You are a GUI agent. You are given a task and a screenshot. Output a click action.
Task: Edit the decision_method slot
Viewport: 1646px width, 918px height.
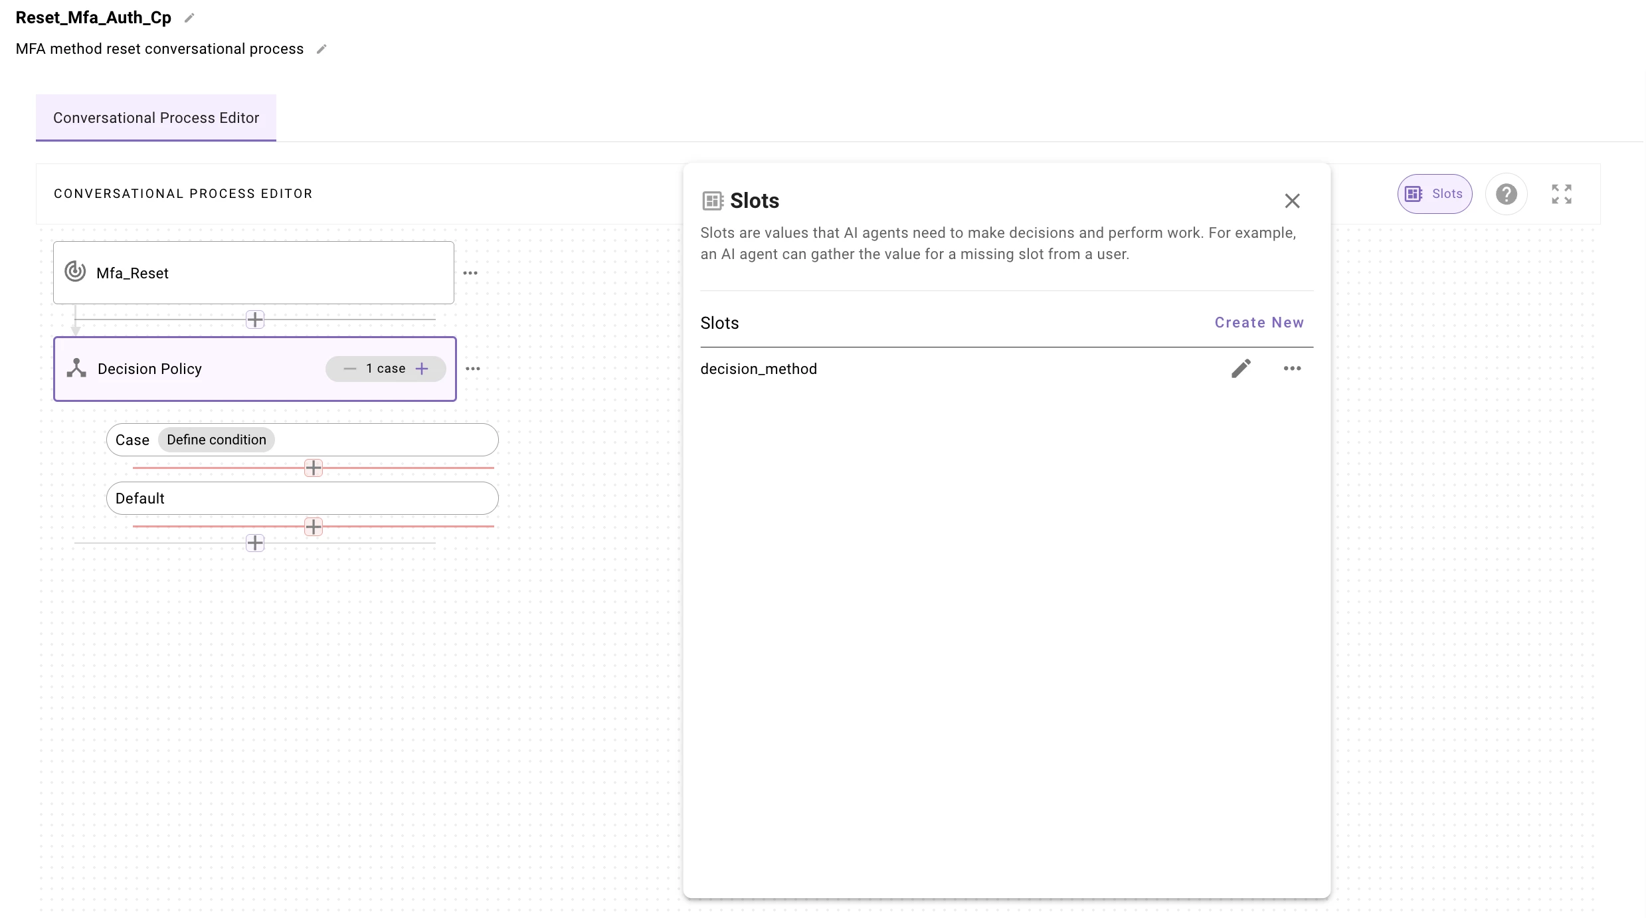[x=1240, y=369]
